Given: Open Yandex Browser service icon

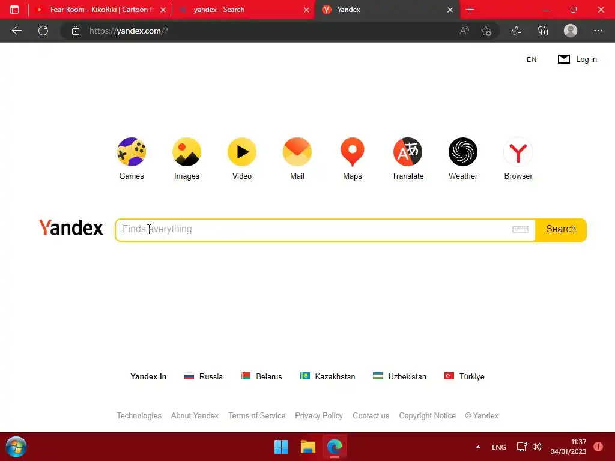Looking at the screenshot, I should [x=518, y=152].
